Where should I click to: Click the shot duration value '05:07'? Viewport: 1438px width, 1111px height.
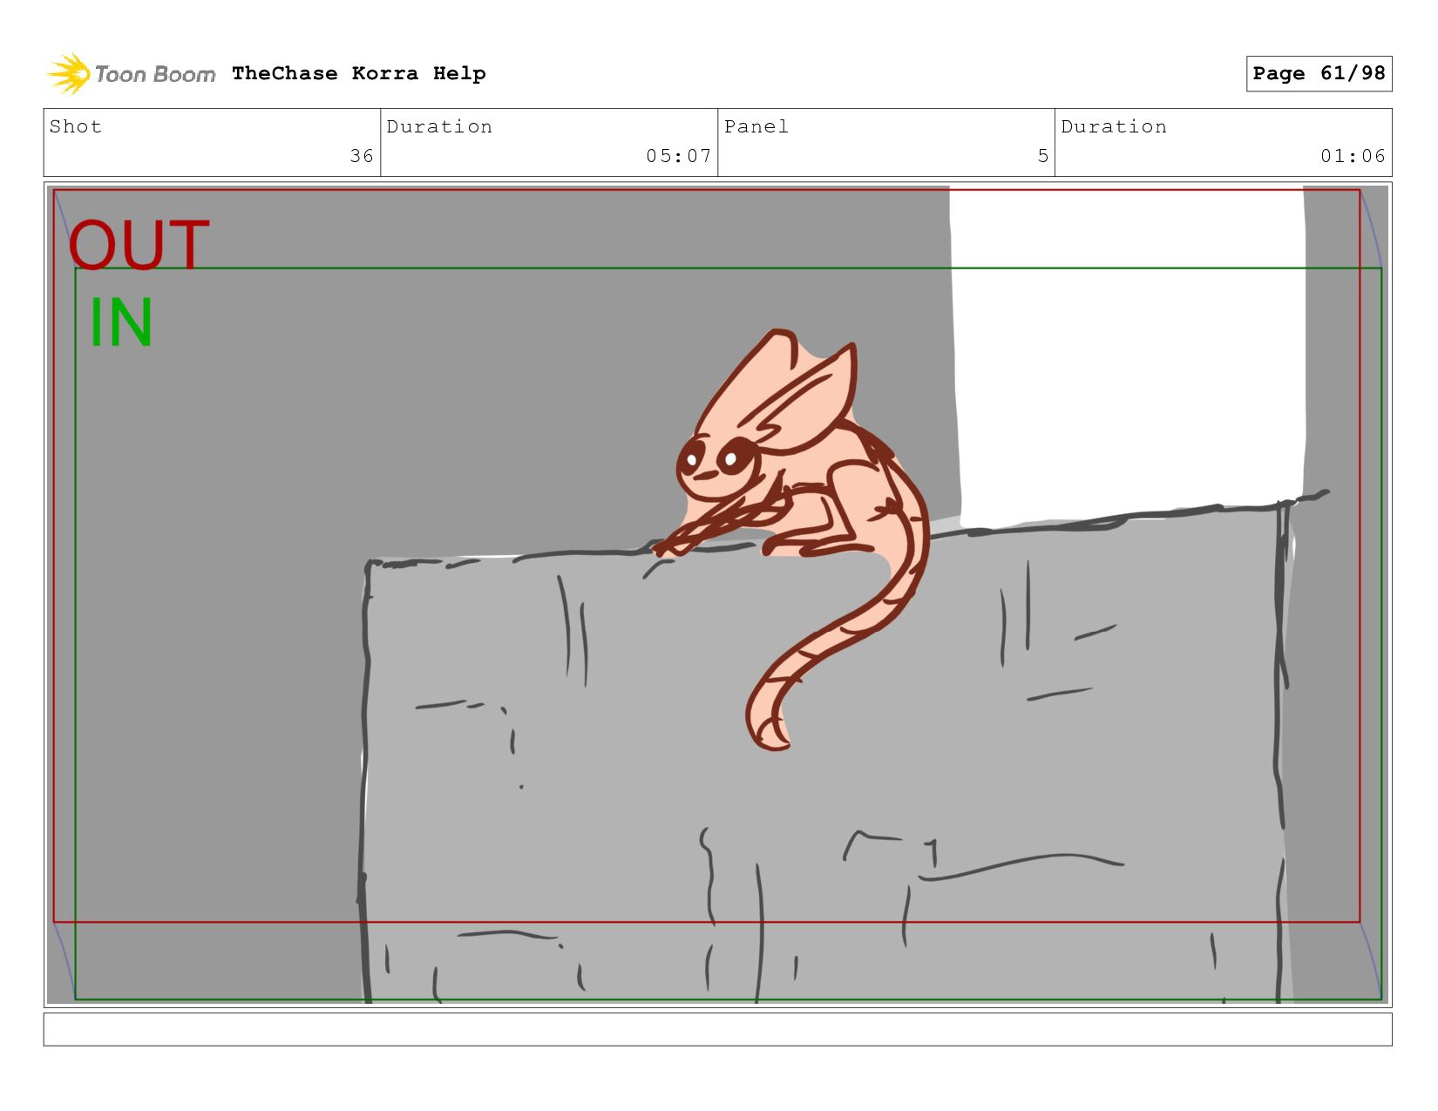[678, 156]
